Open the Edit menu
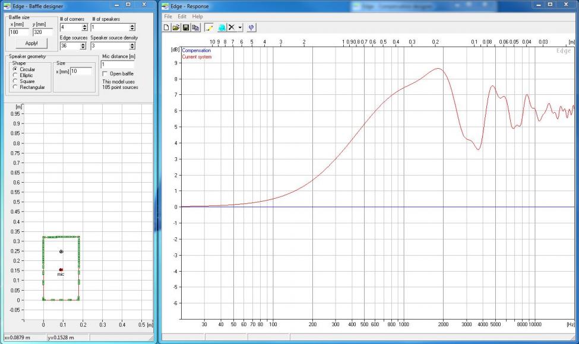The height and width of the screenshot is (344, 579). [182, 17]
